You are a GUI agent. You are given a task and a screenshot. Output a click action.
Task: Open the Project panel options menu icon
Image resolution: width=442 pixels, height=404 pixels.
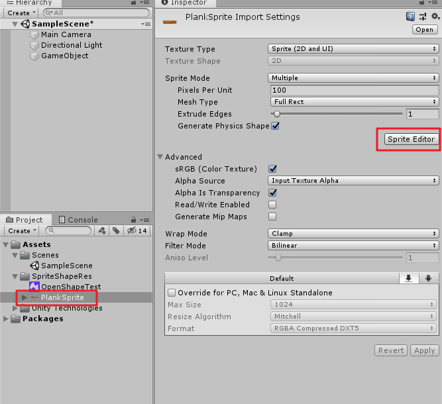(x=145, y=220)
